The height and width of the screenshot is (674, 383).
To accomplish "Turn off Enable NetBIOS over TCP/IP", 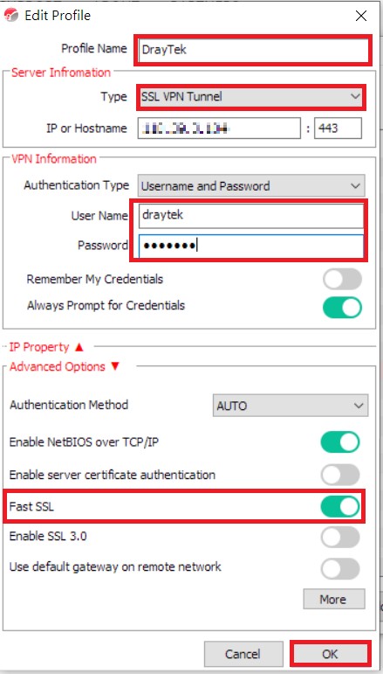I will coord(340,442).
